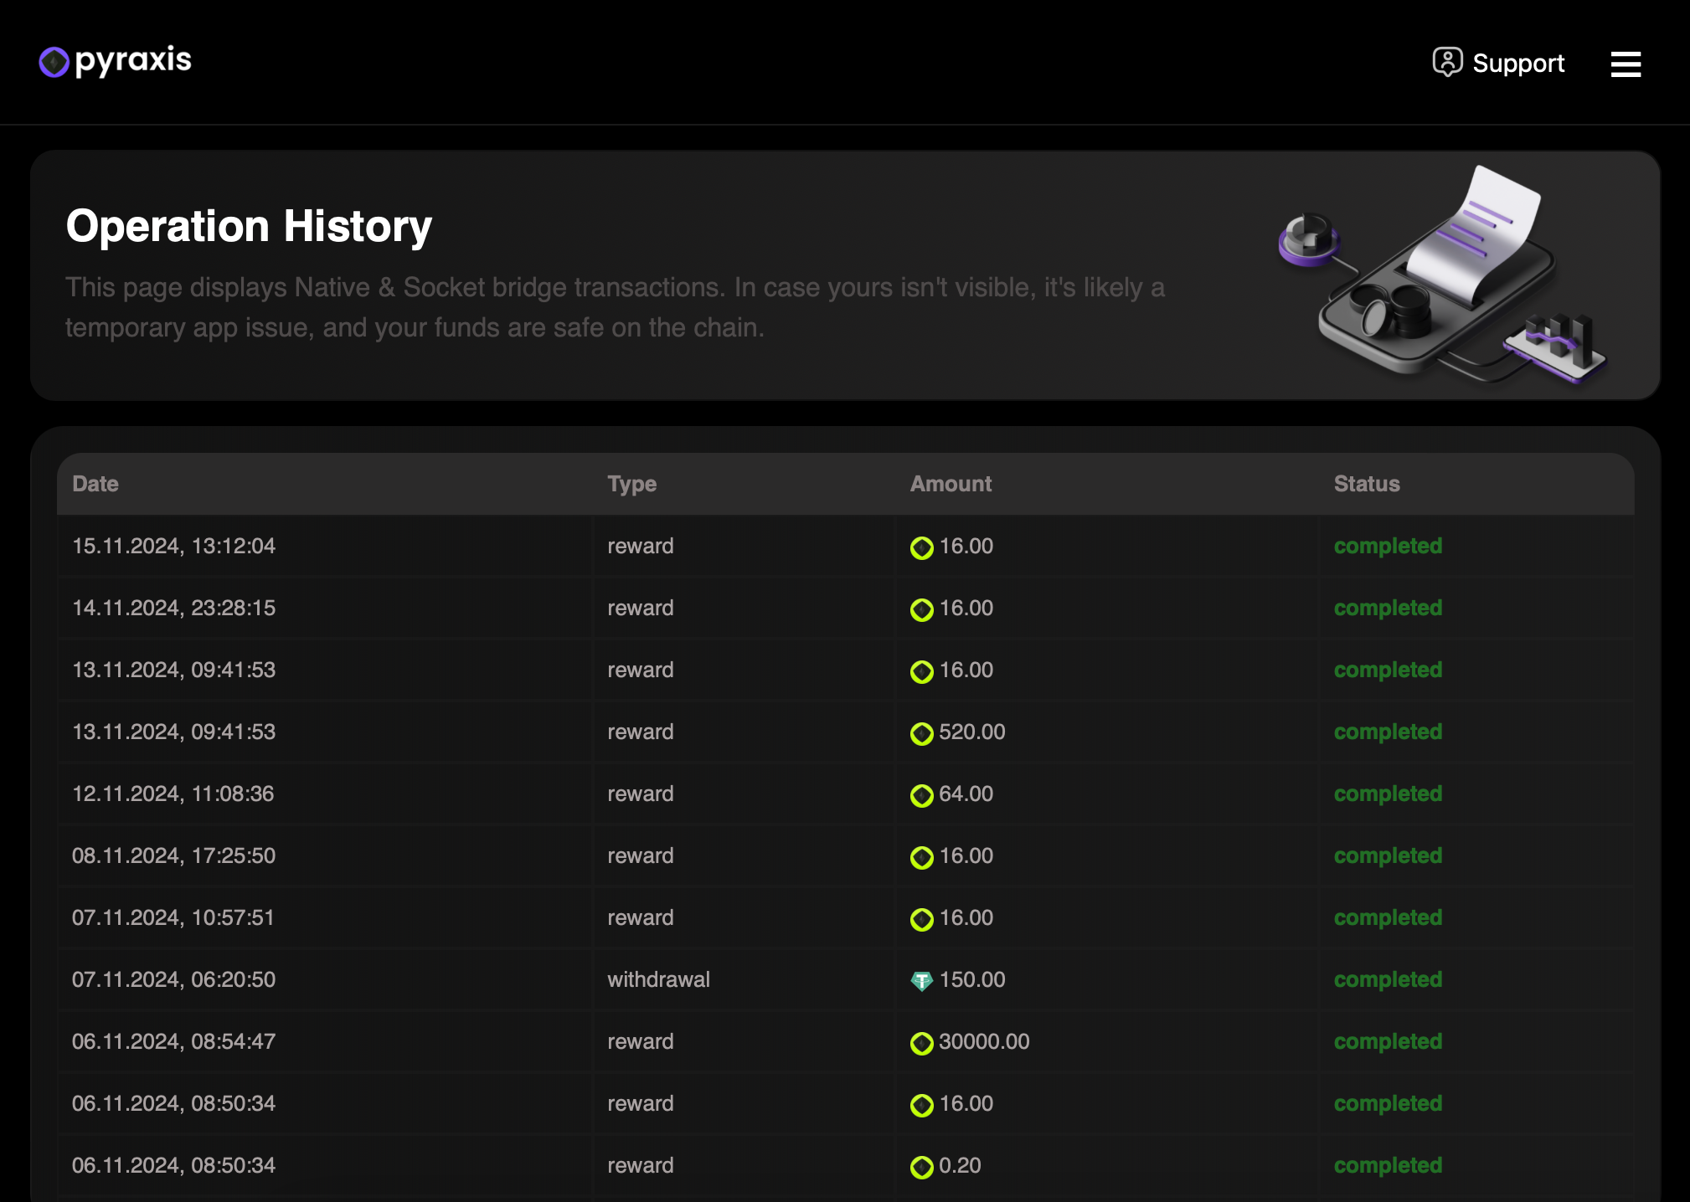This screenshot has width=1690, height=1202.
Task: Click the Date column header
Action: pyautogui.click(x=95, y=484)
